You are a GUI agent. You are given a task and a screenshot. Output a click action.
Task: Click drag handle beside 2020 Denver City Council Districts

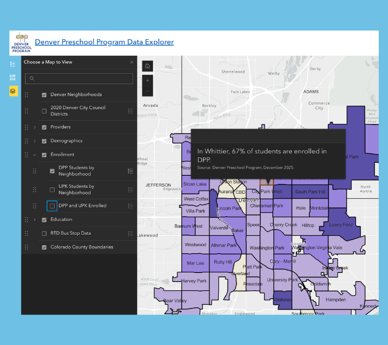pos(27,111)
